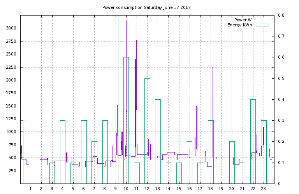
Task: Click the left axis label 2500
Action: click(11, 54)
